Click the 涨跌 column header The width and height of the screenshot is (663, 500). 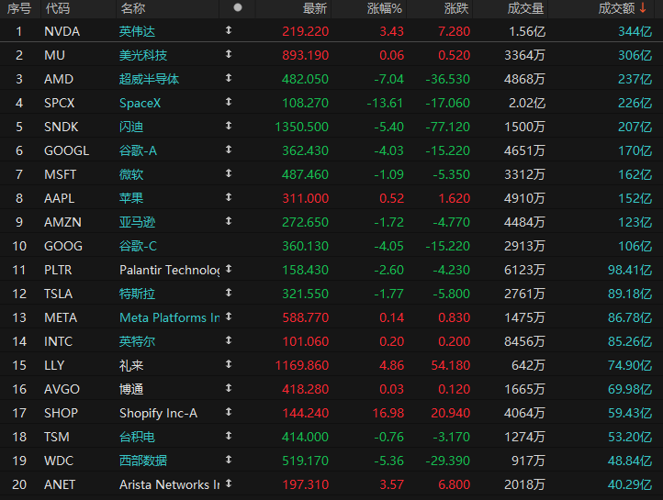(x=456, y=8)
